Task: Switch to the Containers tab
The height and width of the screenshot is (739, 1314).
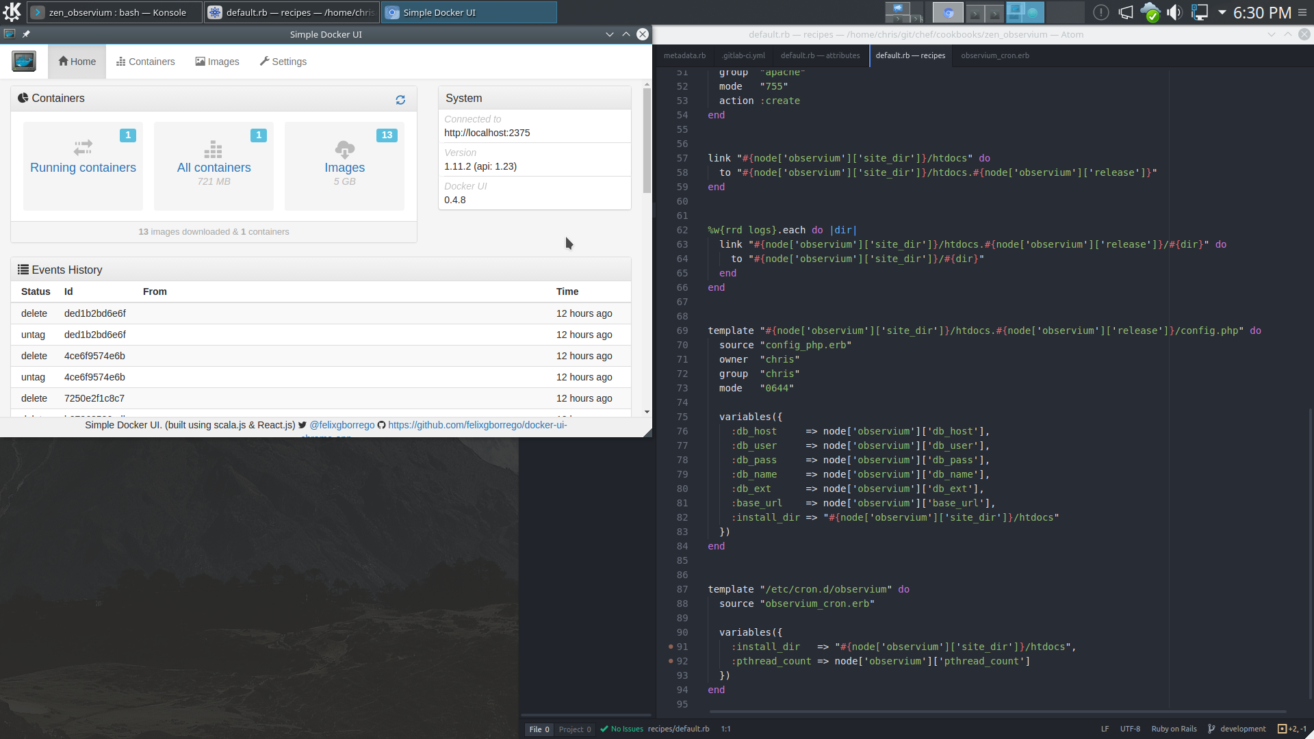Action: pyautogui.click(x=145, y=62)
